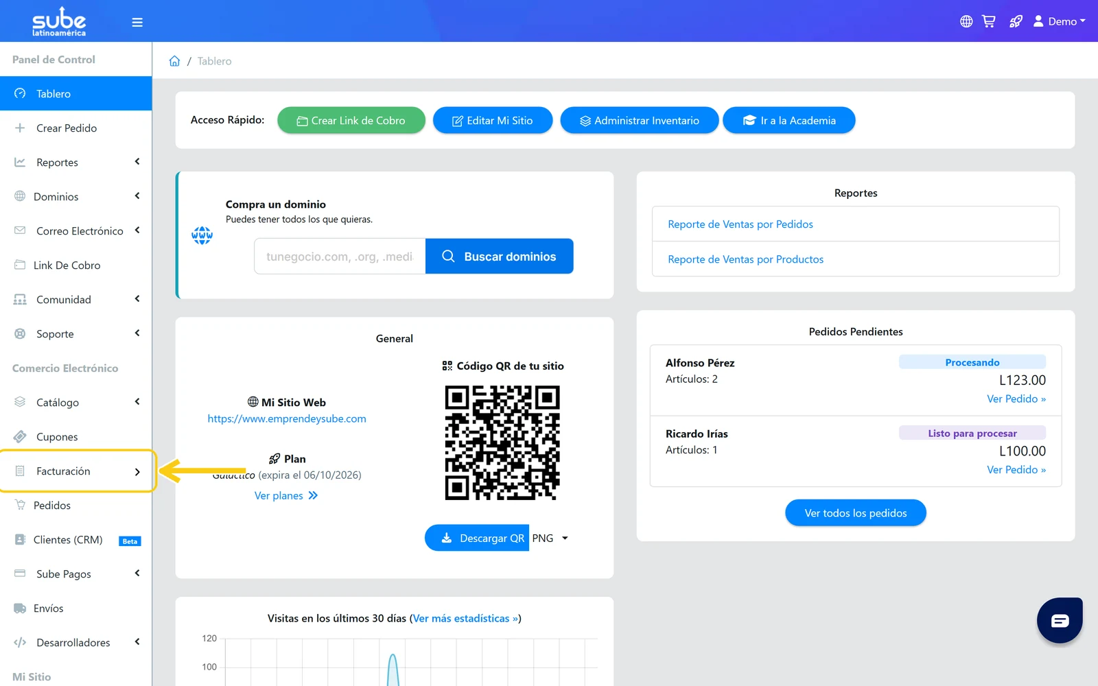Open the Demo user dropdown
Viewport: 1098px width, 686px height.
[x=1060, y=21]
